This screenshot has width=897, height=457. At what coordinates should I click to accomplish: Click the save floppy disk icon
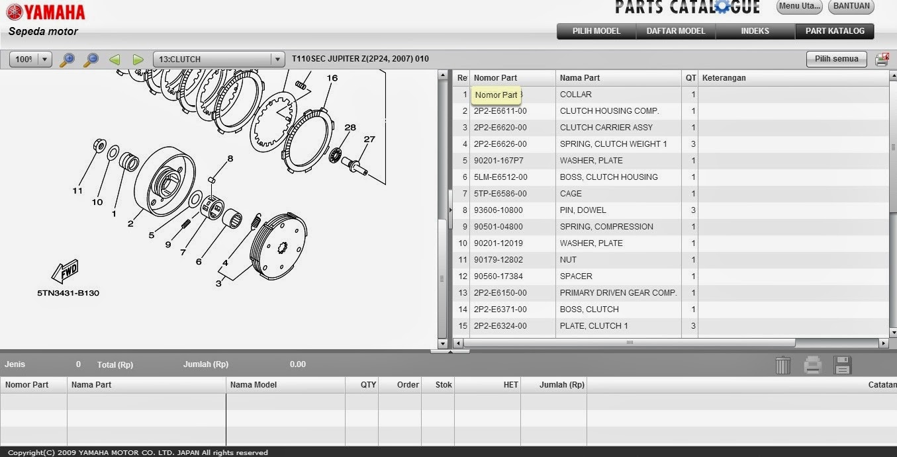point(843,365)
